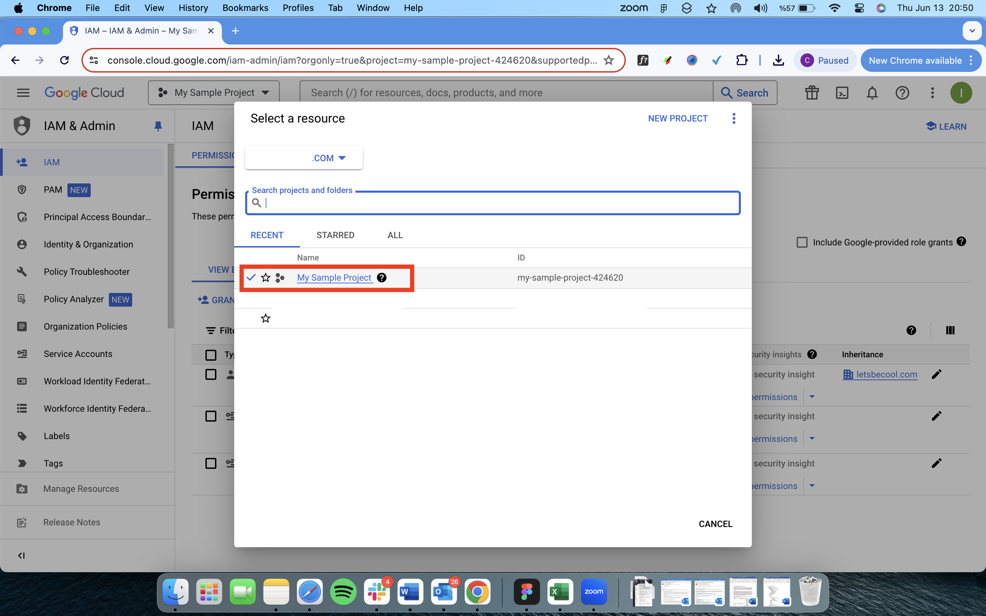
Task: Open the Profiles menu
Action: click(298, 8)
